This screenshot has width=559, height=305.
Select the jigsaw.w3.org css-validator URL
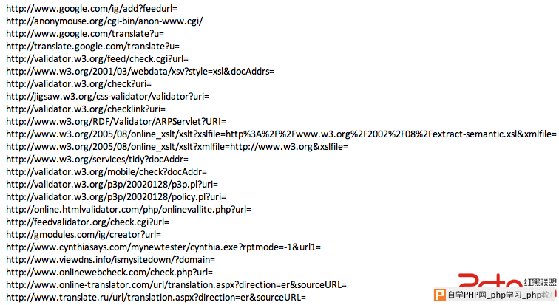tap(108, 97)
